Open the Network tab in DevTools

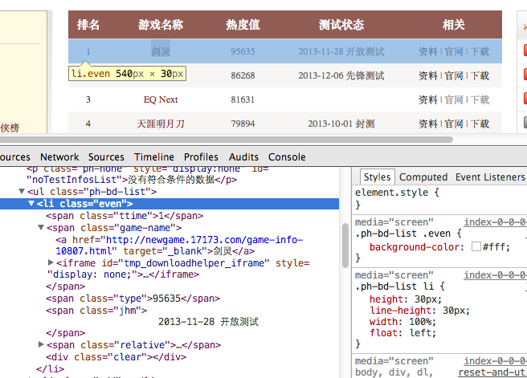pos(59,156)
